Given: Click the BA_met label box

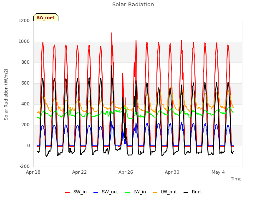Looking at the screenshot, I should pos(46,17).
